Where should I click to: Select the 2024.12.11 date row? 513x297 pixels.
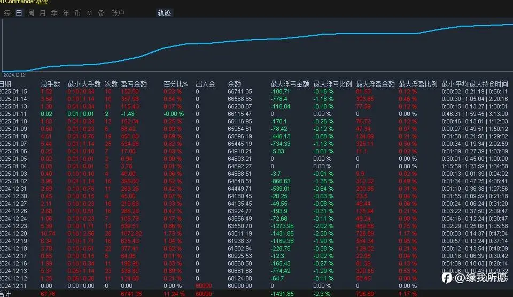point(13,286)
